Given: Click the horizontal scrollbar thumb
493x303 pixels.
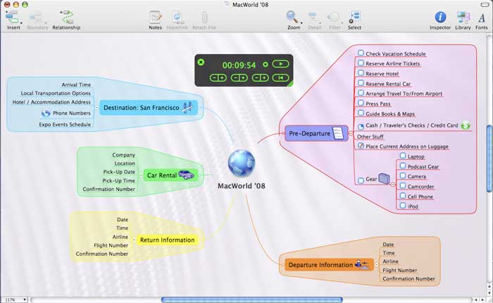Looking at the screenshot, I should pos(252,300).
